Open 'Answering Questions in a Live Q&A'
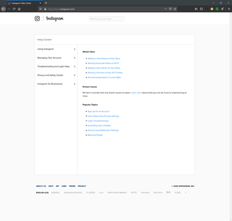 pos(104,78)
